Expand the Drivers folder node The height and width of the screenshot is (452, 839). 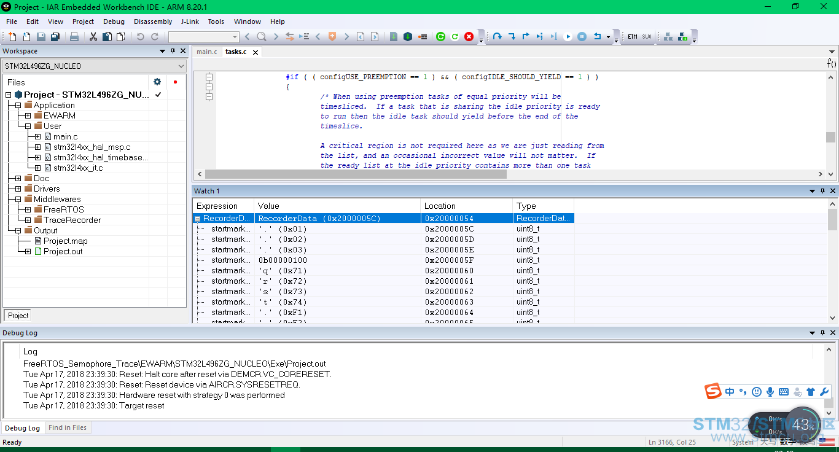click(18, 189)
